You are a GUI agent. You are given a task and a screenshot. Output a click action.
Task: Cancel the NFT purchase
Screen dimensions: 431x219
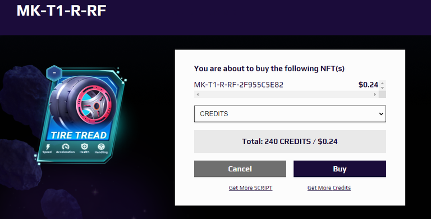[240, 169]
